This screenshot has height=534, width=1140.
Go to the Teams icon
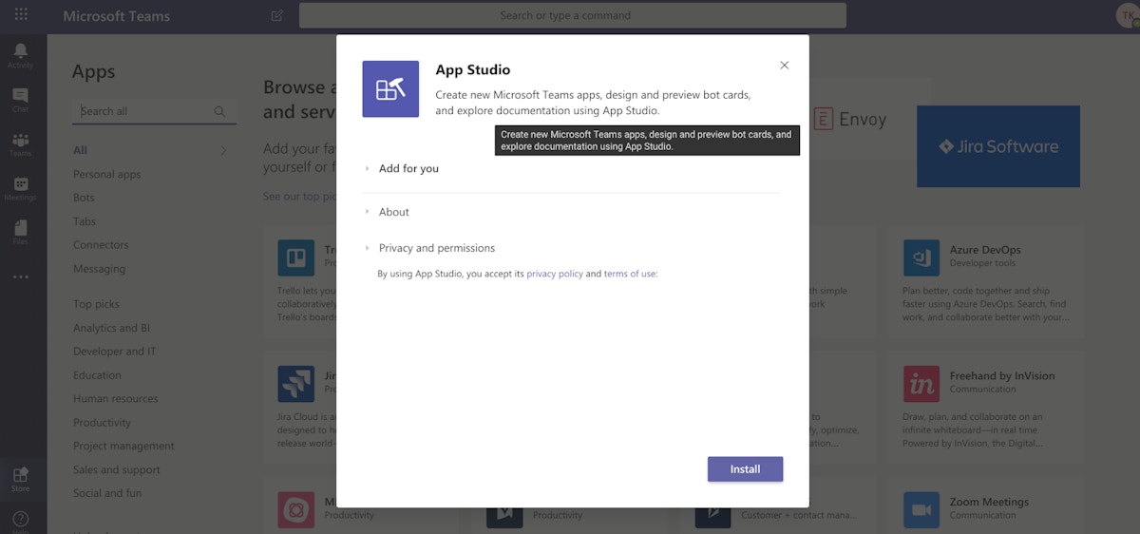[x=21, y=141]
